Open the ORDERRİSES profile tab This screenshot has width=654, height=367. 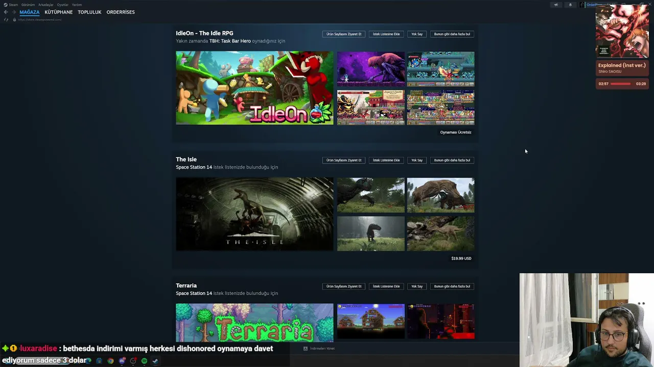point(121,12)
